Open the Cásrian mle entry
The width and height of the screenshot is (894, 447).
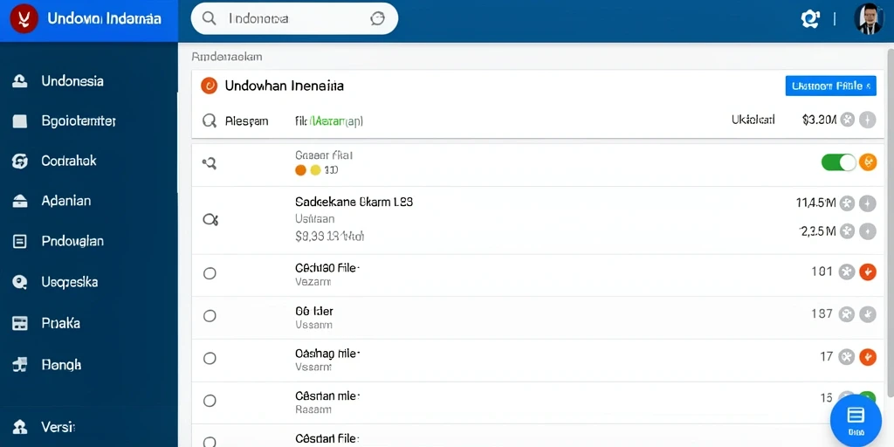[328, 395]
